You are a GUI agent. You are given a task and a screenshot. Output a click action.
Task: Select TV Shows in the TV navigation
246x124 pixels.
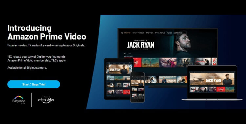point(160,33)
